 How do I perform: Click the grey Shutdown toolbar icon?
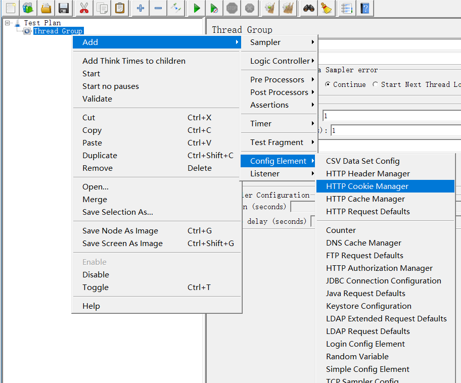point(250,8)
